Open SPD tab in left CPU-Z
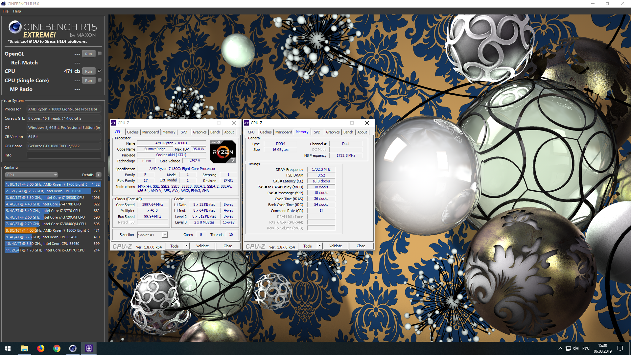This screenshot has width=631, height=355. coord(184,132)
